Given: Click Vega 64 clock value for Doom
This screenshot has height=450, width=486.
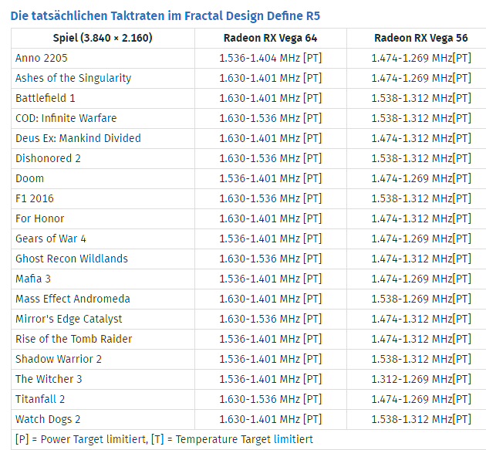Looking at the screenshot, I should pos(270,178).
